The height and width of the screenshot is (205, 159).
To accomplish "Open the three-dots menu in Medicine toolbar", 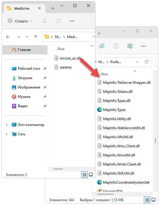I will [x=72, y=21].
